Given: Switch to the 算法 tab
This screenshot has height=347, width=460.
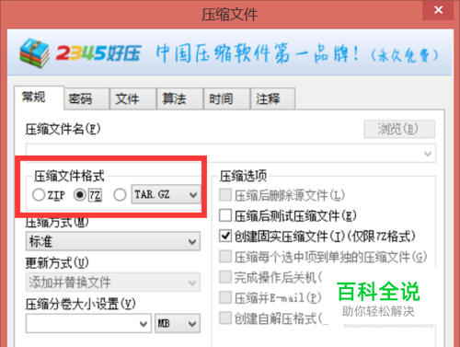Looking at the screenshot, I should [179, 98].
